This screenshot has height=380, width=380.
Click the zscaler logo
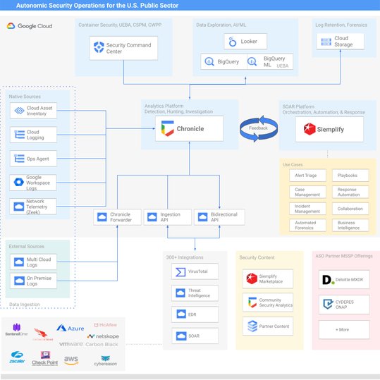17,357
